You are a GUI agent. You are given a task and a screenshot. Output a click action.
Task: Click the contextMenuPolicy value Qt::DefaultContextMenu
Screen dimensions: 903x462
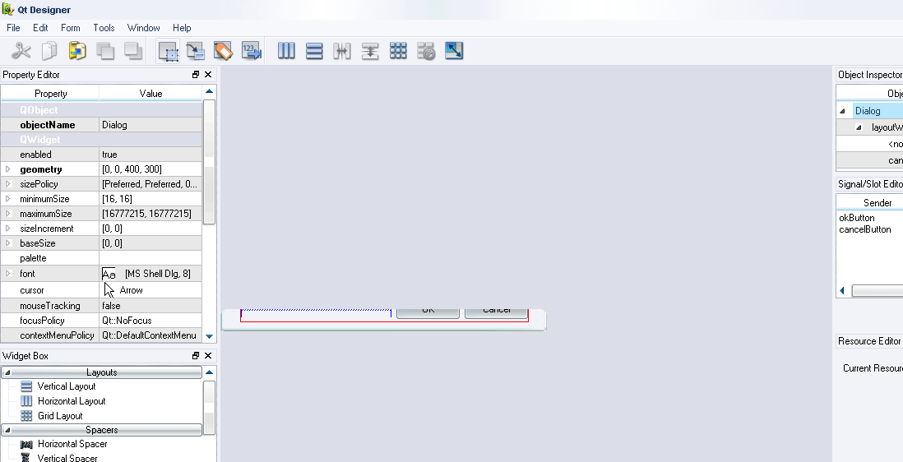coord(149,335)
